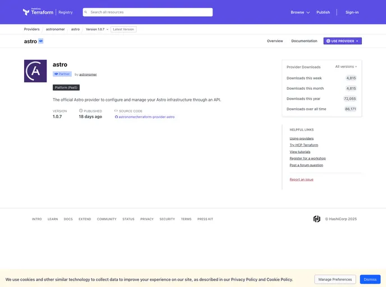The width and height of the screenshot is (386, 287).
Task: Open the astronomer author link
Action: pyautogui.click(x=88, y=75)
